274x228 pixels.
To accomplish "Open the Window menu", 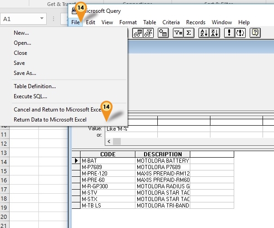I will point(222,22).
